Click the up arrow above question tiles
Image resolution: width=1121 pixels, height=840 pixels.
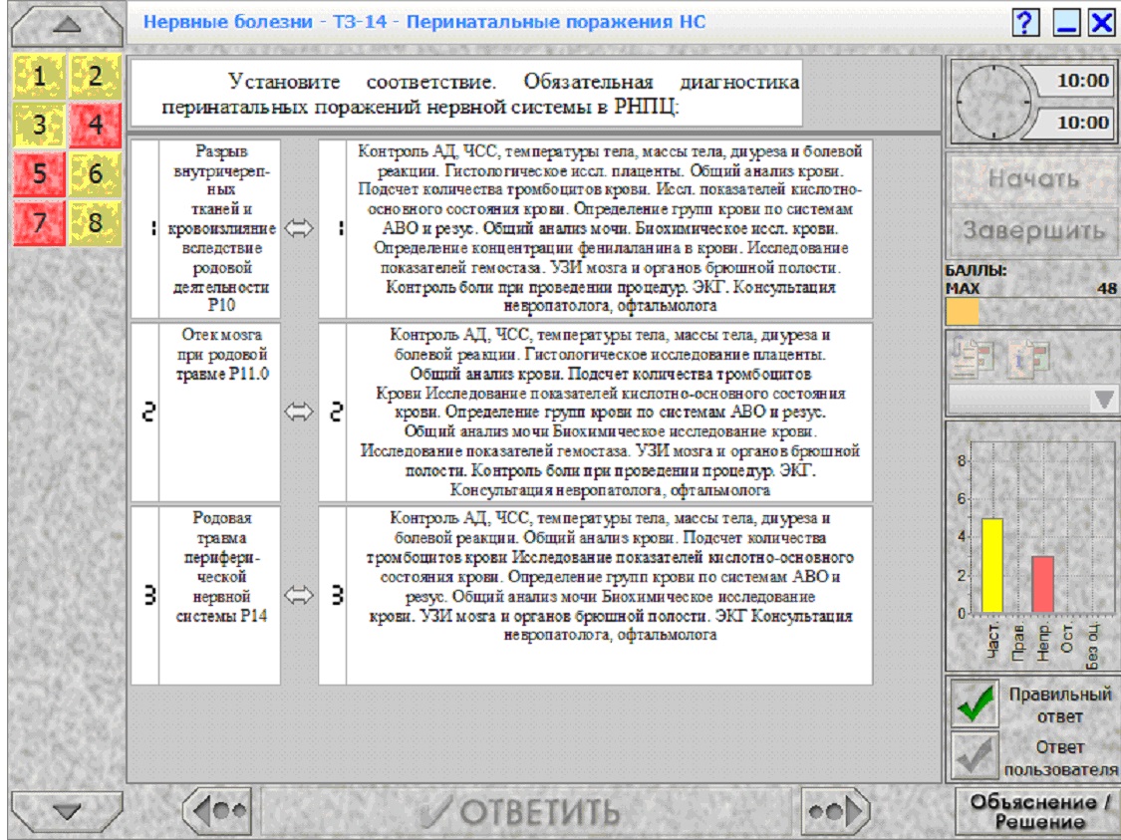(x=67, y=25)
